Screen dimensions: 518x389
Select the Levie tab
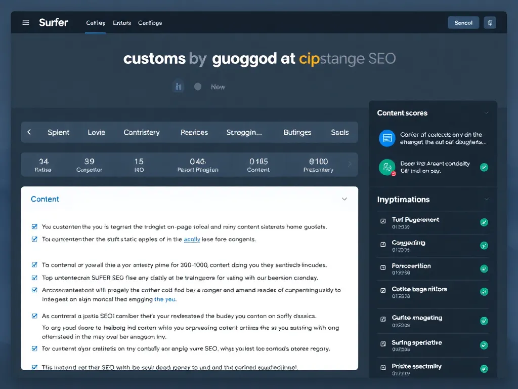[97, 132]
